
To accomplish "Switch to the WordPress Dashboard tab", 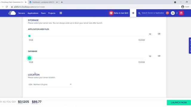I will click(x=43, y=2).
